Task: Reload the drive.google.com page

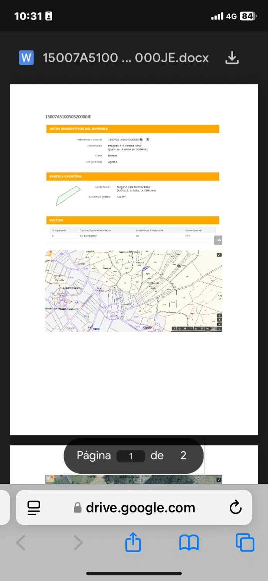Action: 235,507
